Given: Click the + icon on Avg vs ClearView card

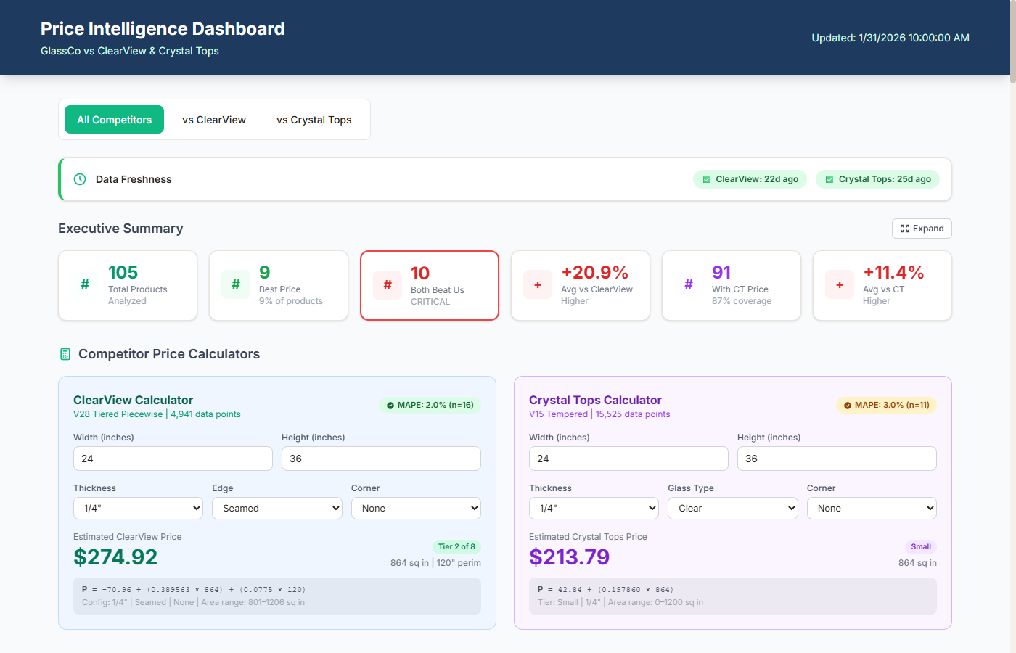Looking at the screenshot, I should 537,284.
